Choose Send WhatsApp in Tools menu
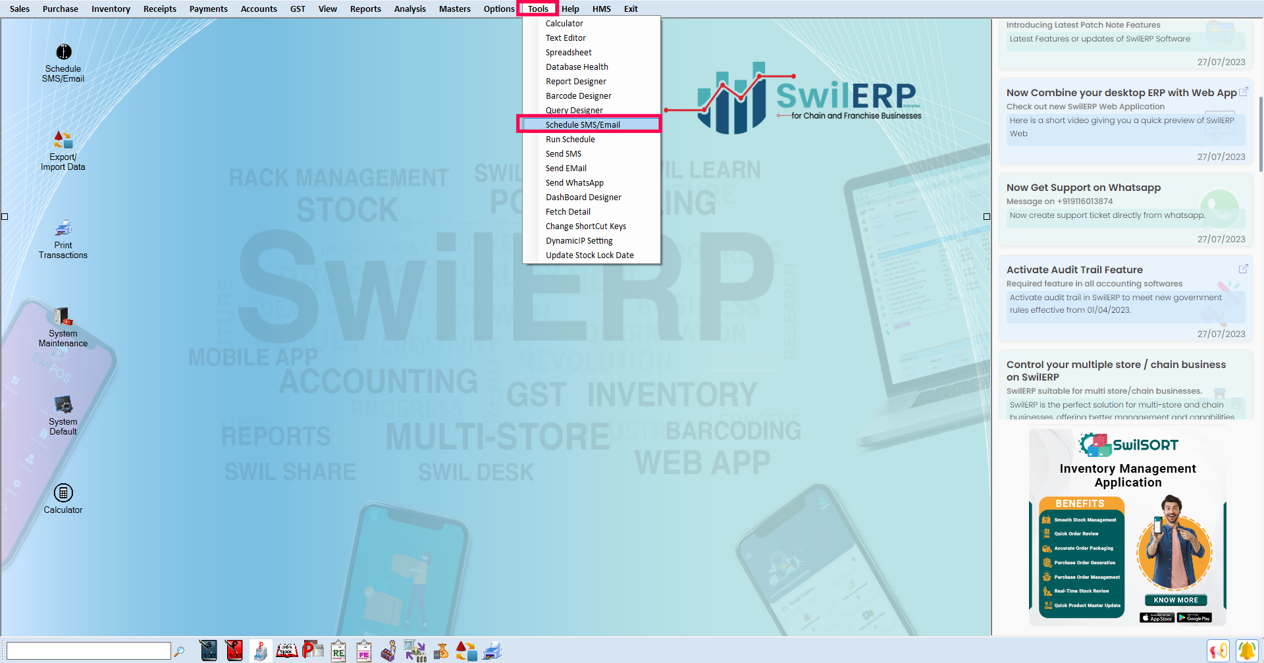 point(591,182)
